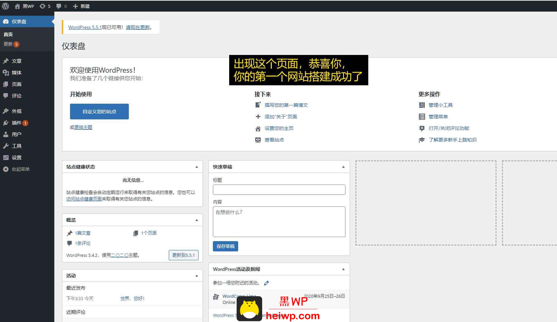Click the pencil edit location icon

coord(266,283)
